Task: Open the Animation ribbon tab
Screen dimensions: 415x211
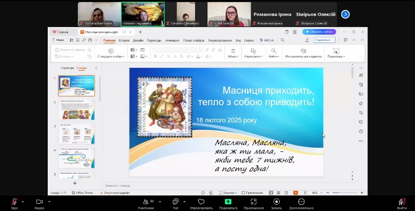Action: click(172, 40)
